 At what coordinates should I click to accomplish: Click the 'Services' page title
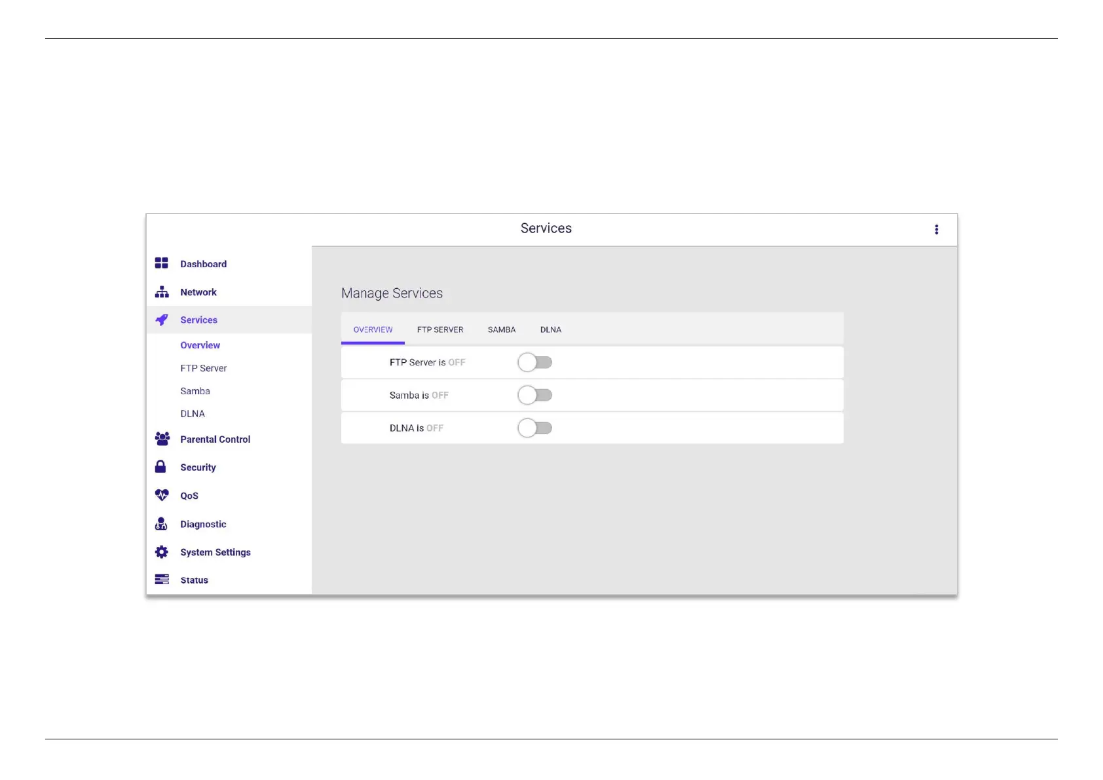pyautogui.click(x=546, y=228)
